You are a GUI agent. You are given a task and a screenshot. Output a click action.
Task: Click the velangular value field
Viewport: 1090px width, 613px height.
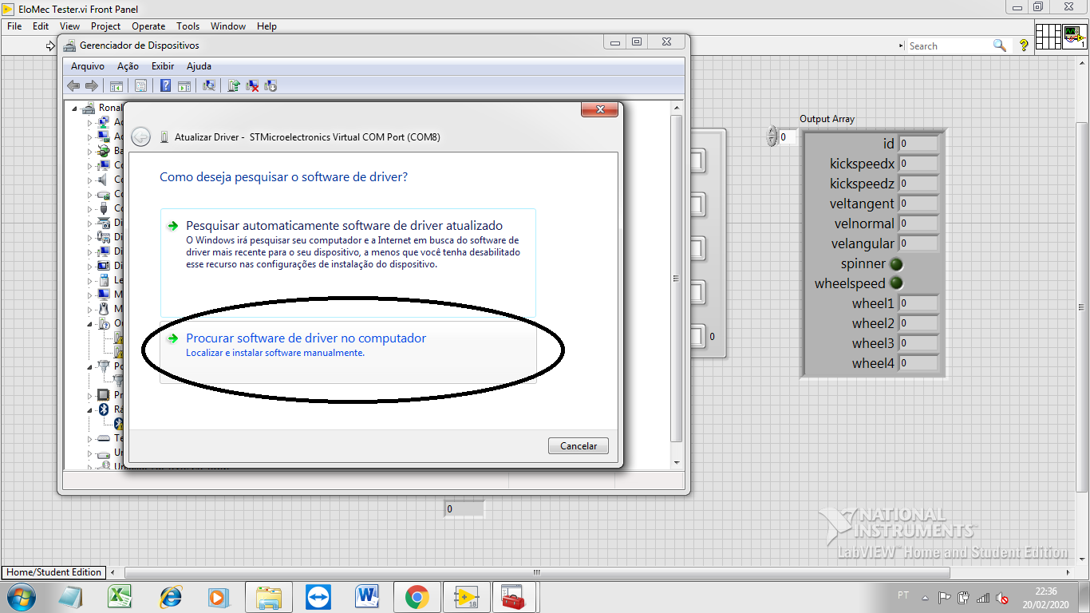(x=918, y=243)
